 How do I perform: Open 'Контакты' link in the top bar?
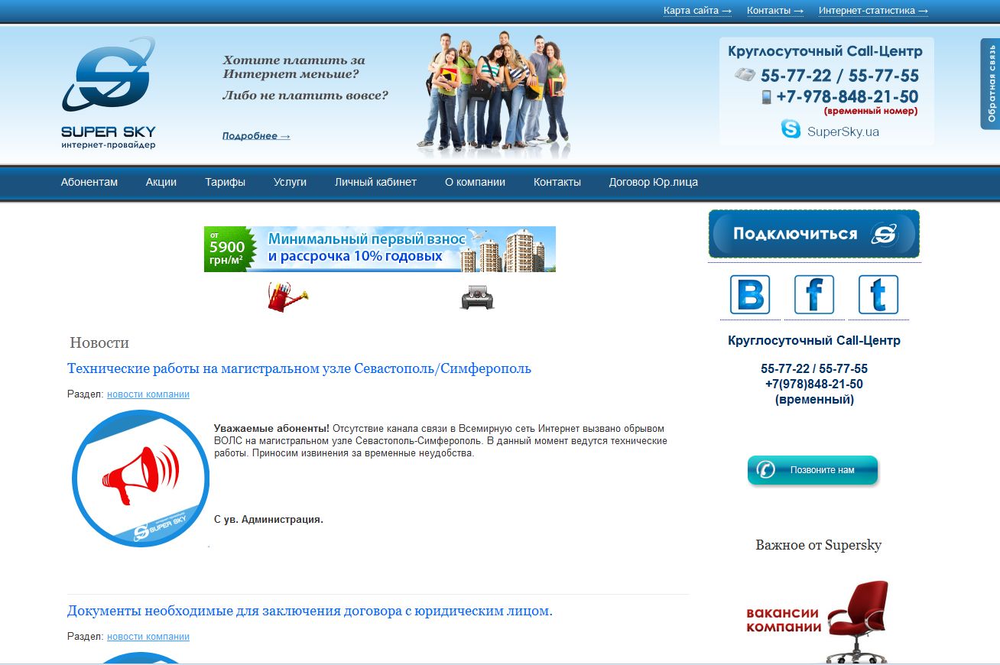774,11
